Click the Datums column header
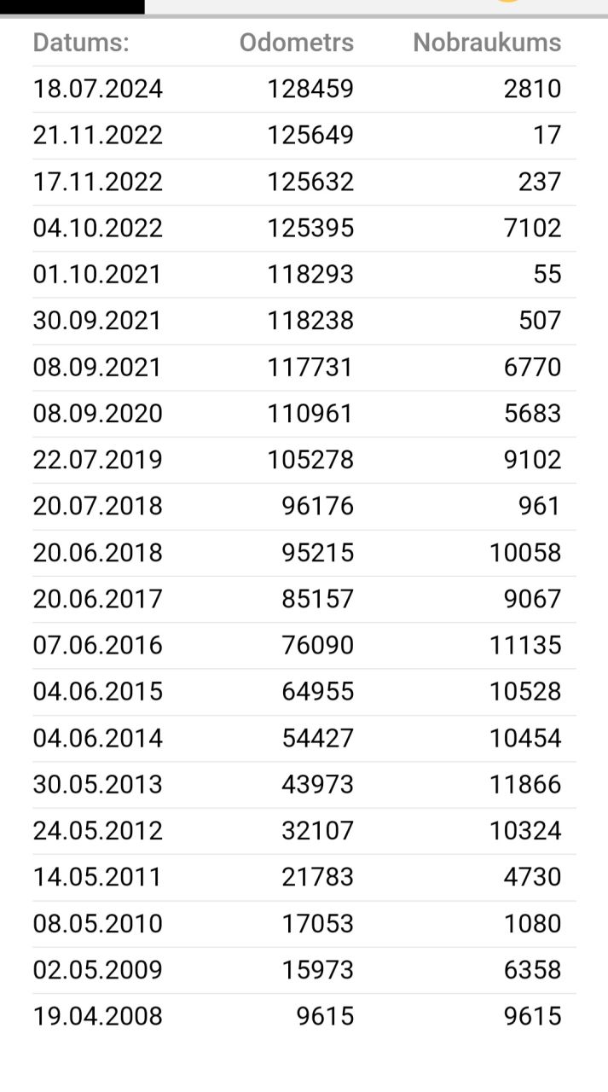 click(81, 43)
